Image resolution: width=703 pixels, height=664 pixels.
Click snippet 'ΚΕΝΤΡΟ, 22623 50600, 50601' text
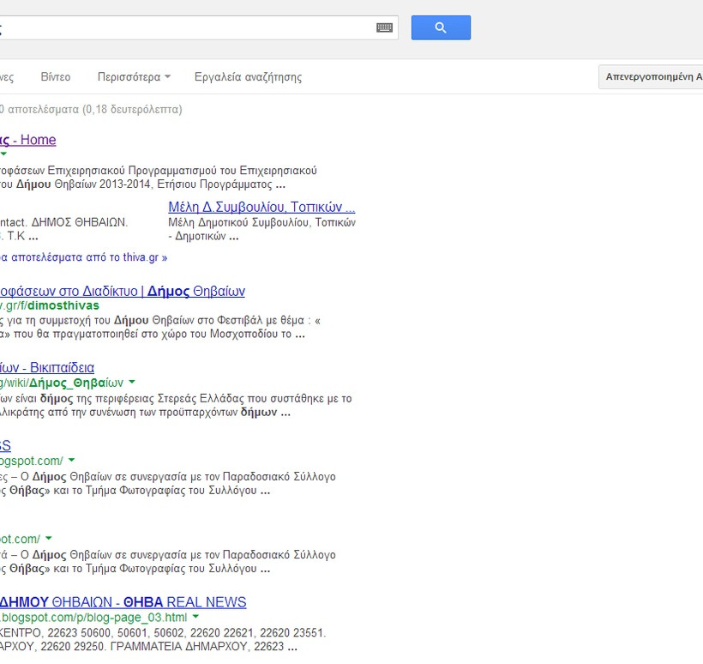pyautogui.click(x=75, y=633)
